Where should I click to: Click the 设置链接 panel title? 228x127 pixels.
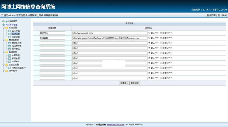(x=129, y=23)
